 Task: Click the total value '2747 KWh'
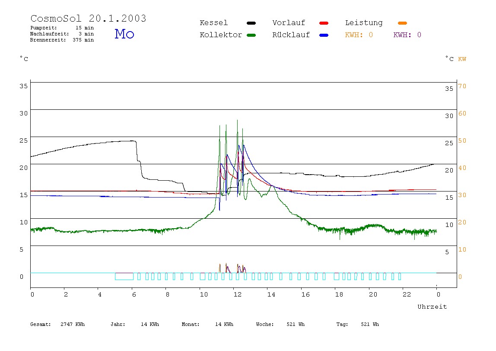click(x=73, y=324)
